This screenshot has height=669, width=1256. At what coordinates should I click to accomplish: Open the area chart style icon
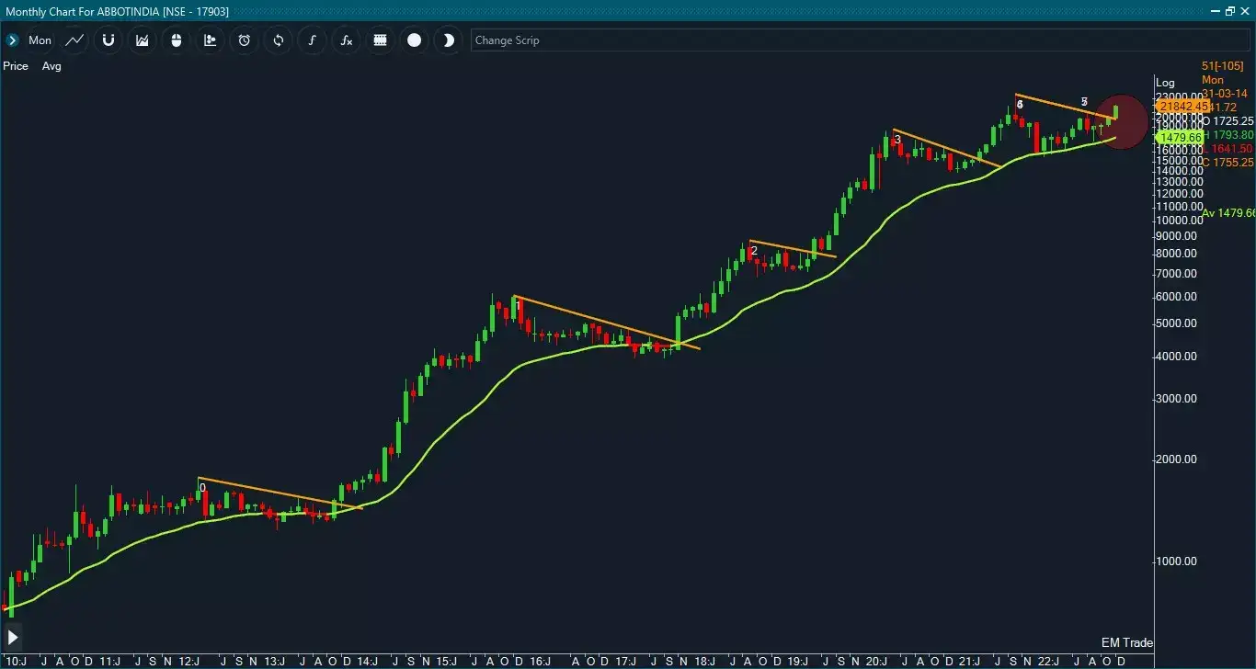tap(143, 40)
